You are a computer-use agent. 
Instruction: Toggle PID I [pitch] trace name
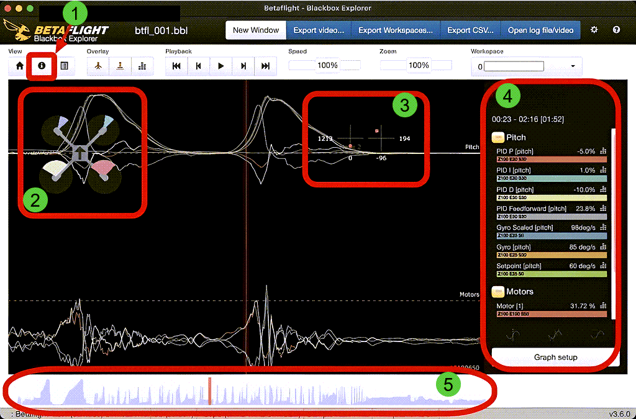pyautogui.click(x=514, y=170)
